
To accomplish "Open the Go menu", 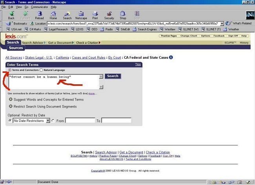I will click(26, 7).
